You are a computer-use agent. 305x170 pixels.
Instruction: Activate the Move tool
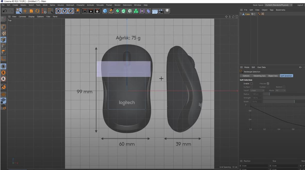tap(25, 11)
